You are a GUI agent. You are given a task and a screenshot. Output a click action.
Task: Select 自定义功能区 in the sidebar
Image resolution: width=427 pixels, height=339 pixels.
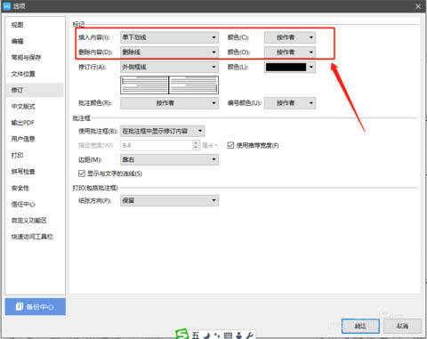[x=29, y=221]
